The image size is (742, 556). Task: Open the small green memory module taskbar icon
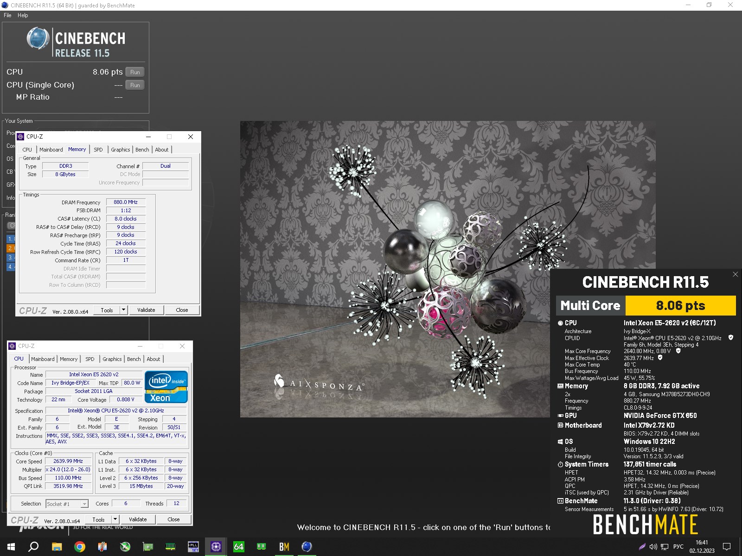click(x=262, y=547)
